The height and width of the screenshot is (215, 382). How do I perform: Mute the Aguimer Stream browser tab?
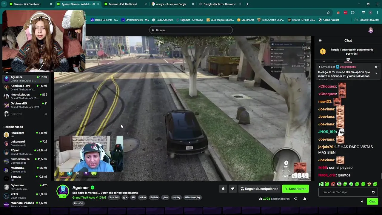[94, 4]
